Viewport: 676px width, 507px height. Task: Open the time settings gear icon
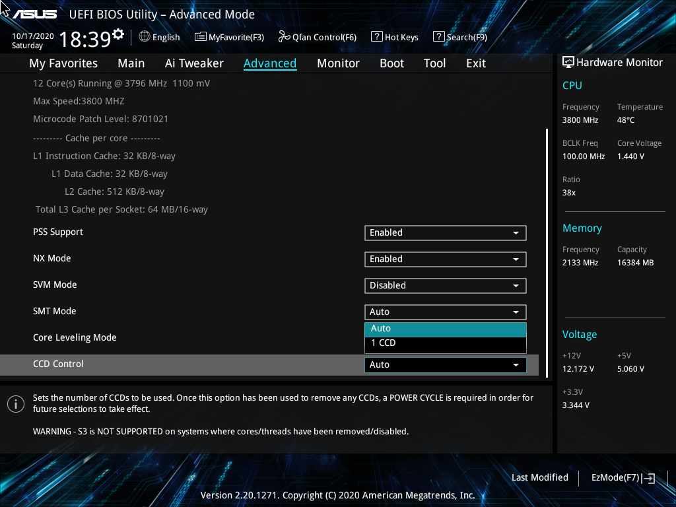click(118, 34)
